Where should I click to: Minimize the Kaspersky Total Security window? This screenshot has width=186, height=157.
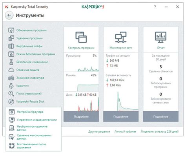[x=166, y=7]
